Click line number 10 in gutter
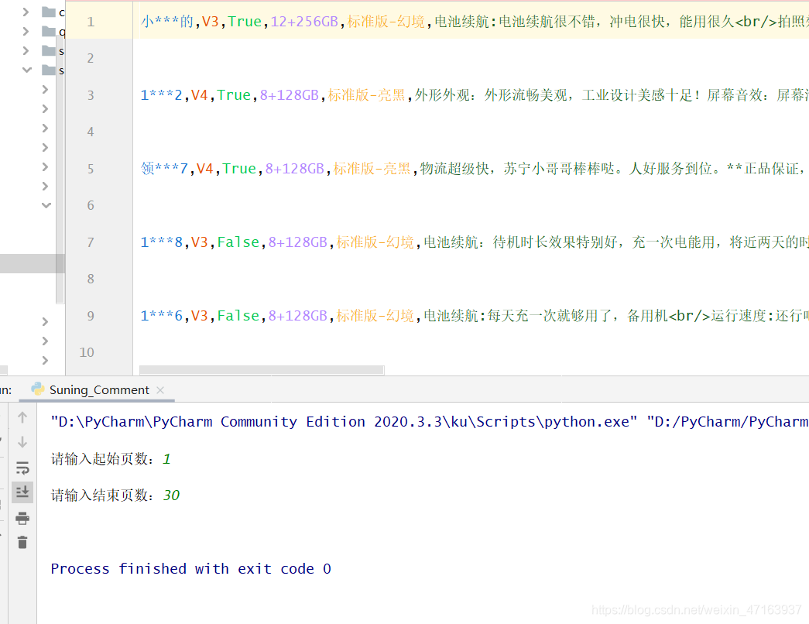The height and width of the screenshot is (624, 809). [87, 352]
